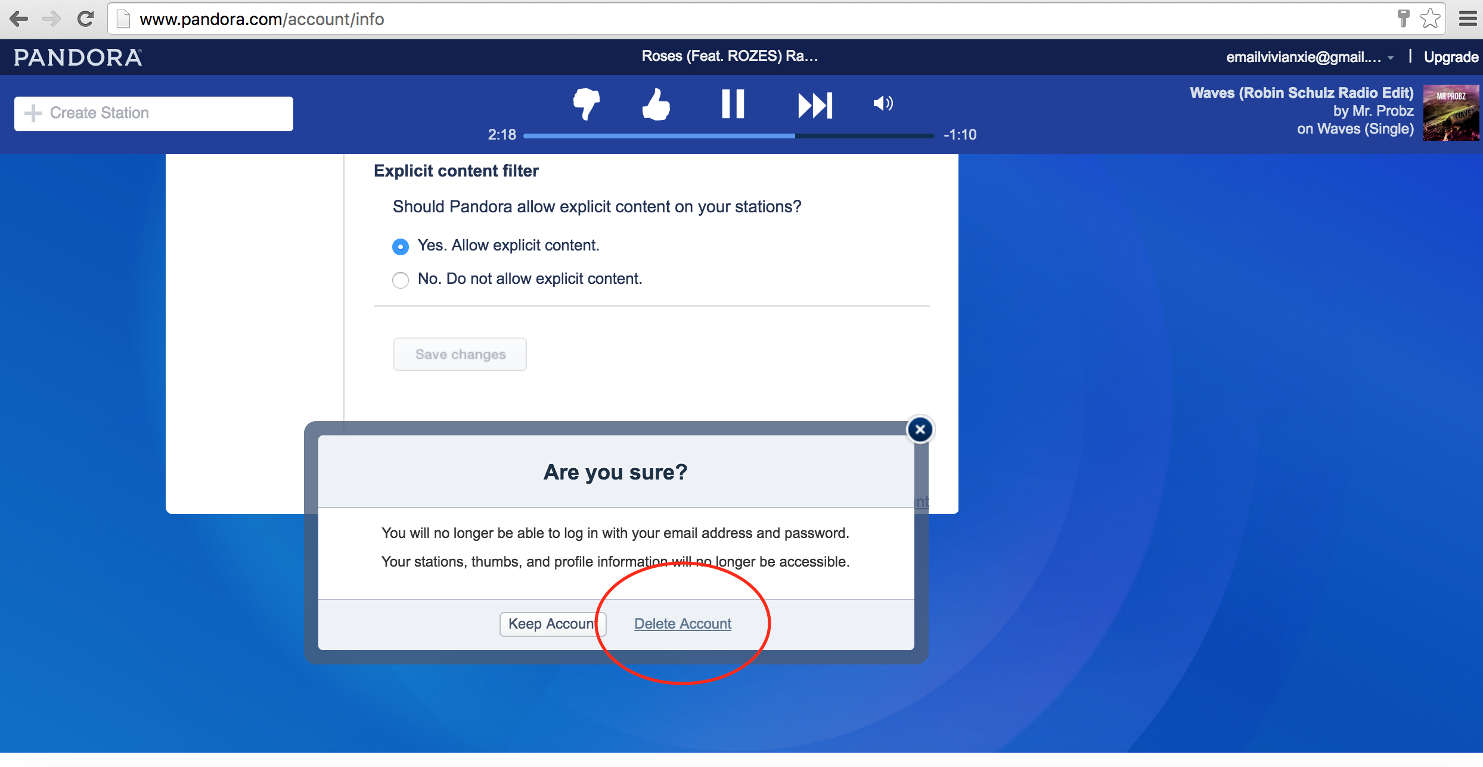Click the Waves album art thumbnail
The height and width of the screenshot is (767, 1483).
point(1451,113)
